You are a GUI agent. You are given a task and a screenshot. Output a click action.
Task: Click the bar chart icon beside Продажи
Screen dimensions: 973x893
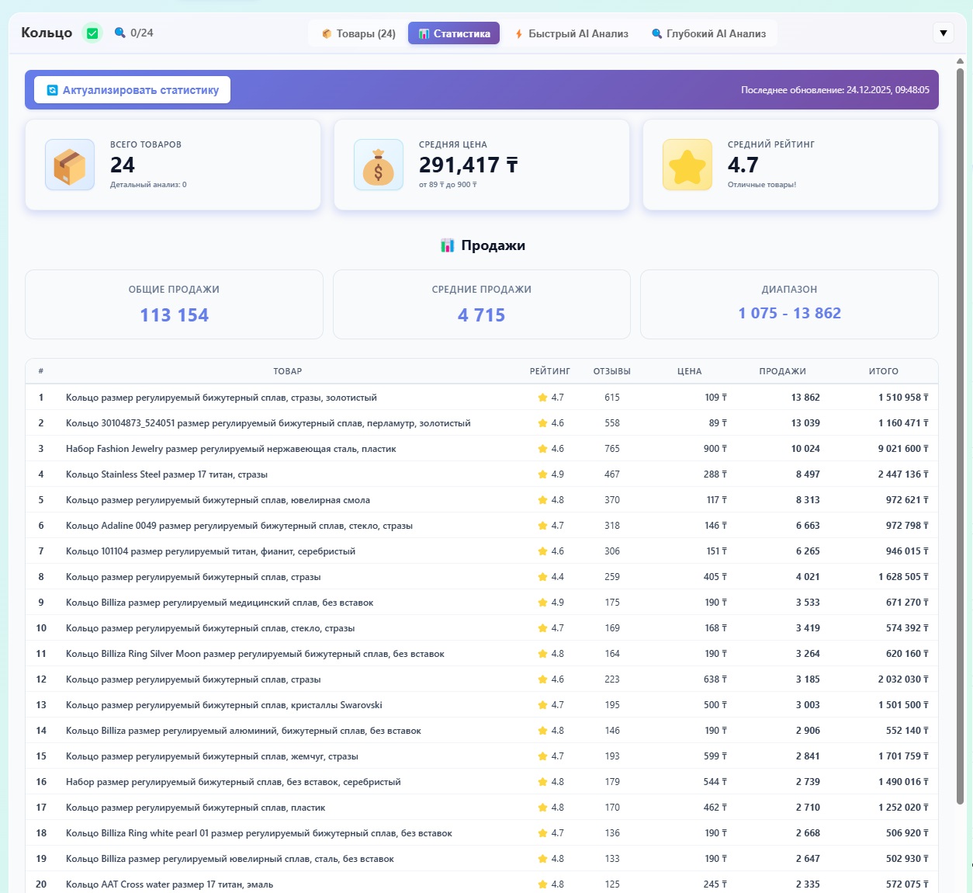[448, 245]
